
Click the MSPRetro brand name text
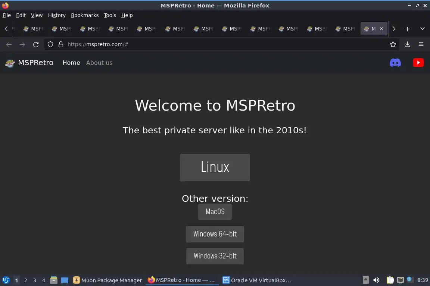[x=36, y=63]
